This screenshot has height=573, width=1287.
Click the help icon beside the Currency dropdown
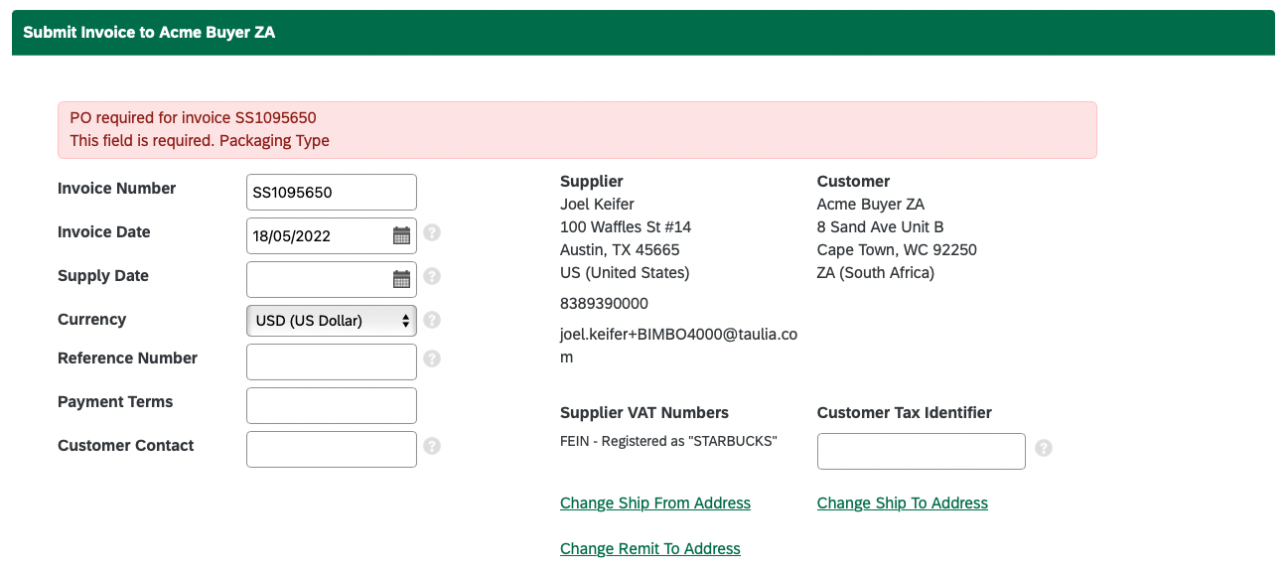coord(432,320)
